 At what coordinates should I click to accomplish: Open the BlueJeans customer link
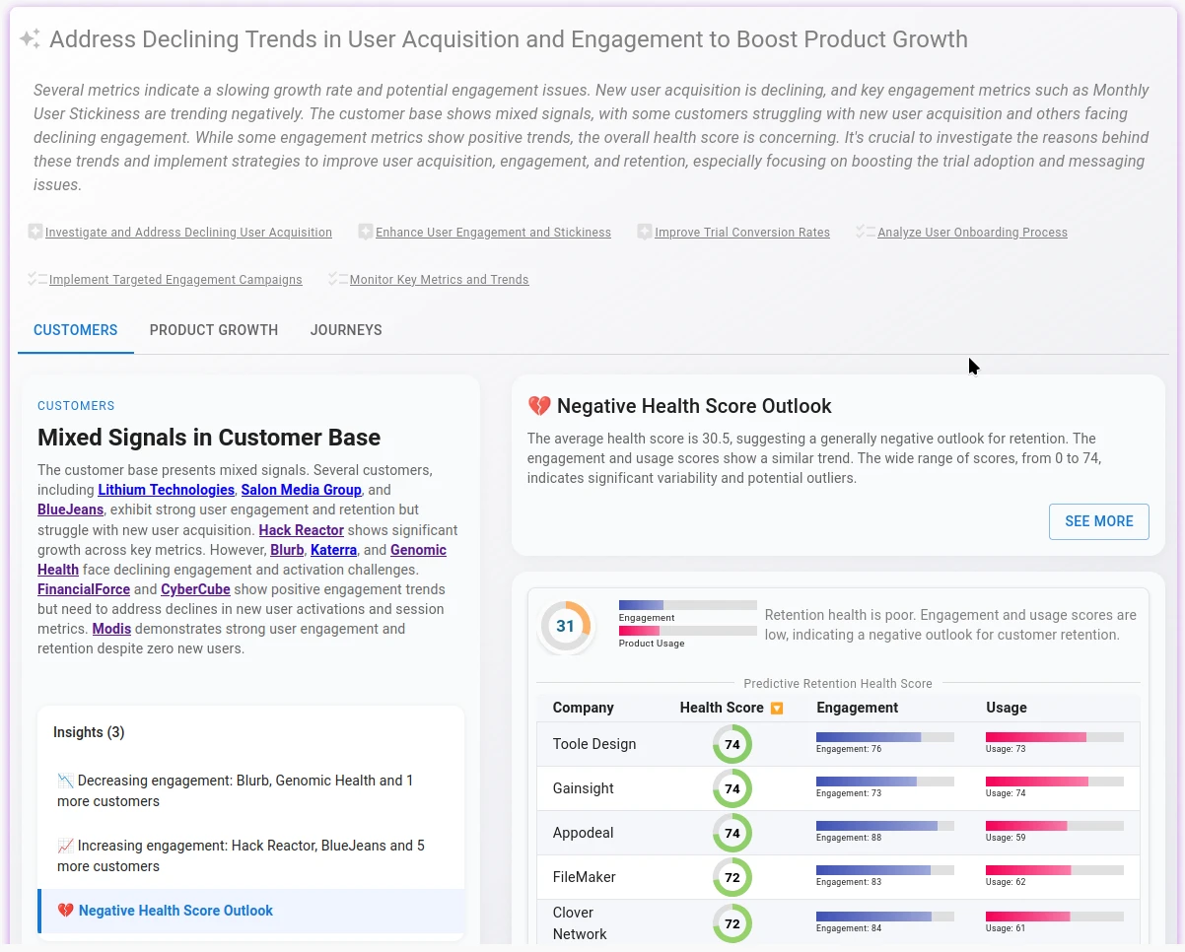coord(70,510)
